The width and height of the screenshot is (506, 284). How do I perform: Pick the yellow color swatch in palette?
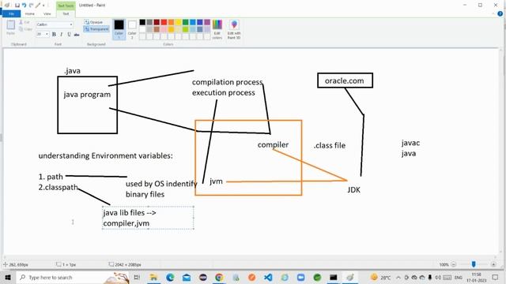point(178,22)
